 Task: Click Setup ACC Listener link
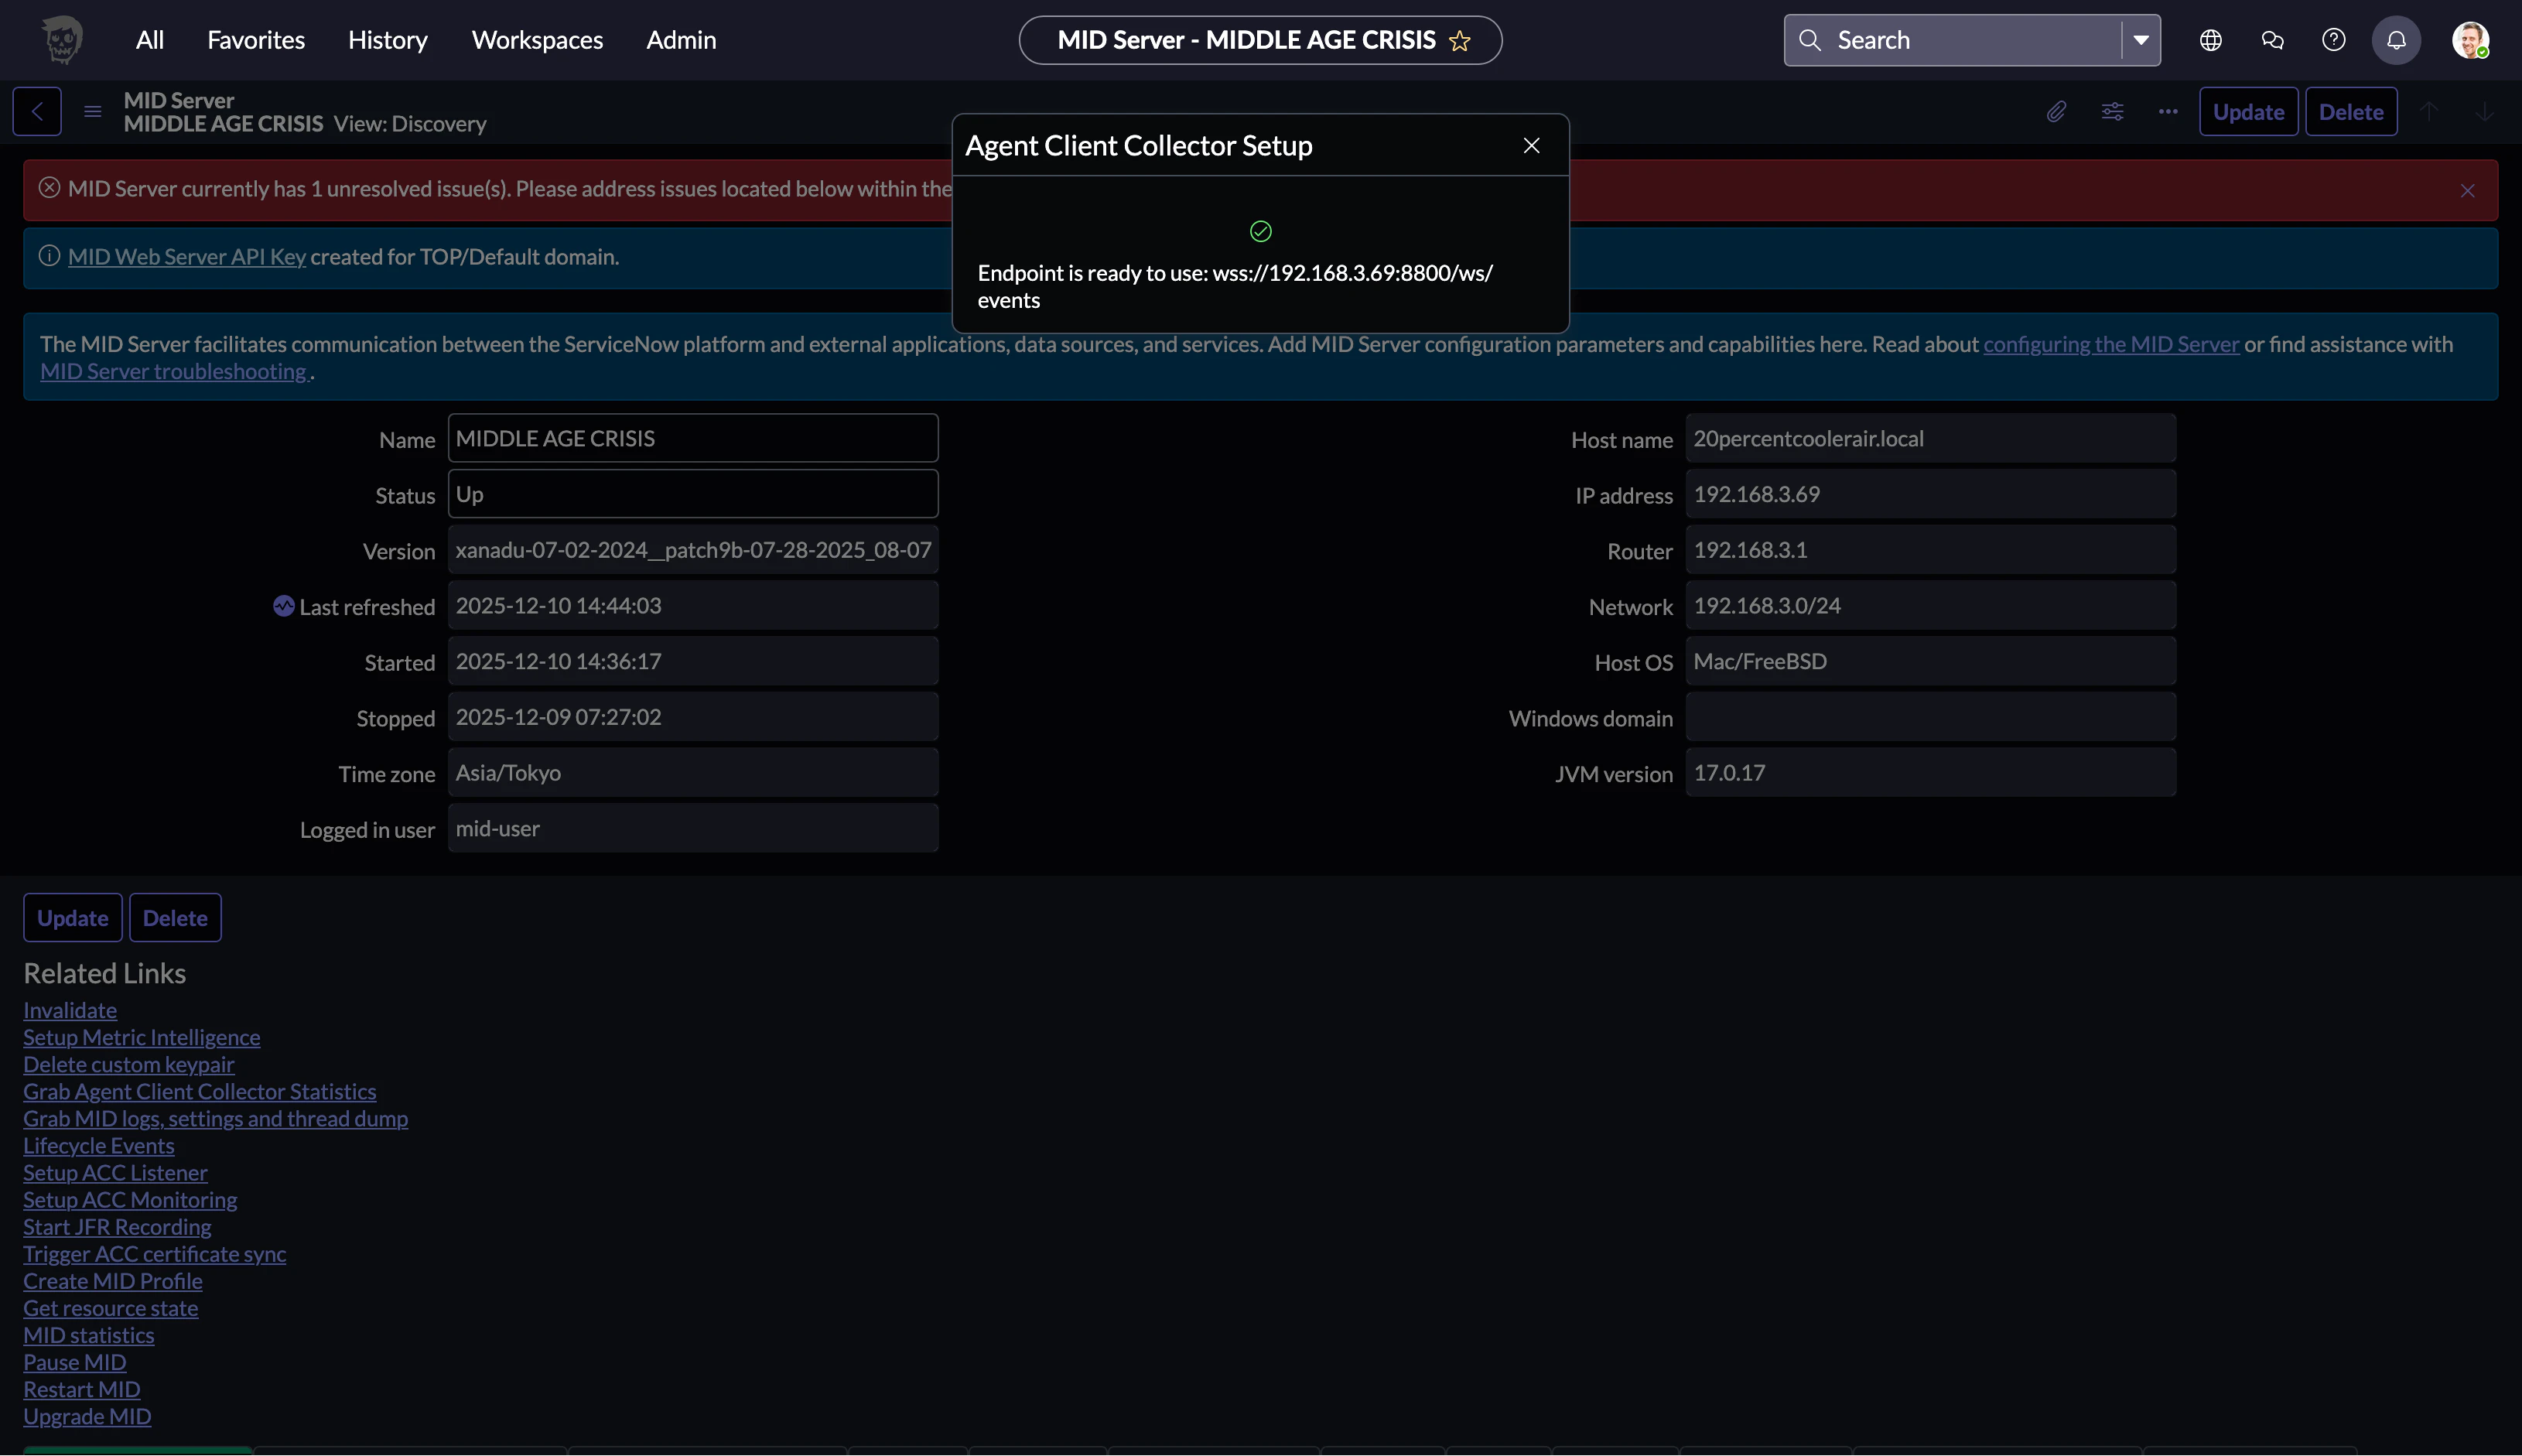tap(116, 1172)
